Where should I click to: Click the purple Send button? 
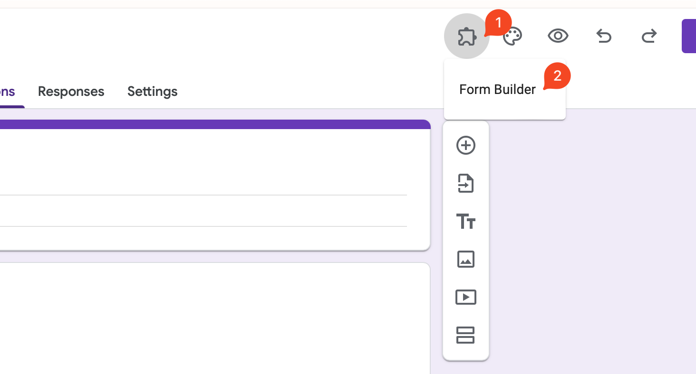pyautogui.click(x=688, y=36)
